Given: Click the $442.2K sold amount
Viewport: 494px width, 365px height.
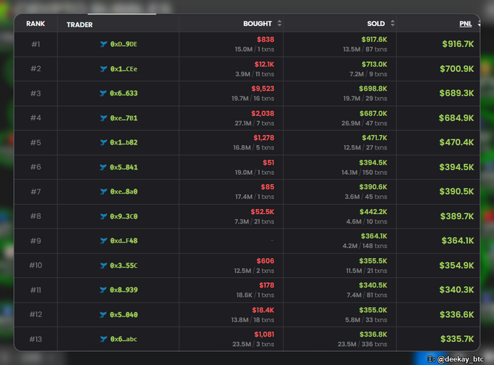Looking at the screenshot, I should click(x=373, y=212).
